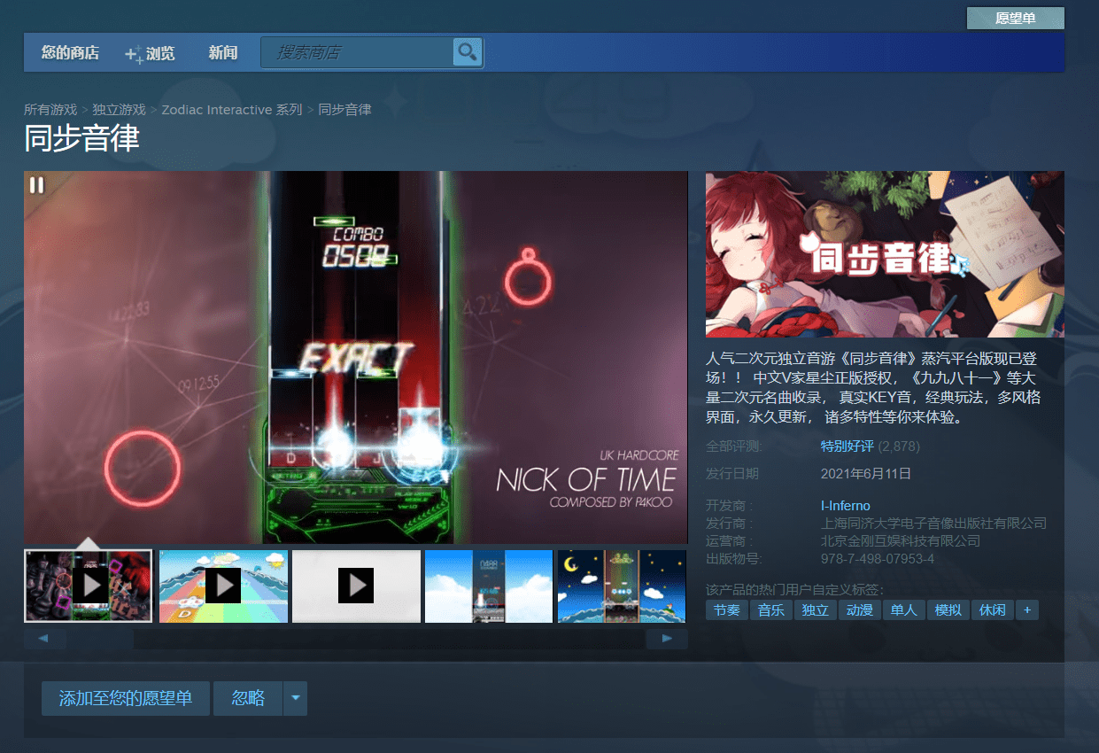Open the blue sky clouds screenshot thumbnail
This screenshot has height=753, width=1099.
[489, 586]
